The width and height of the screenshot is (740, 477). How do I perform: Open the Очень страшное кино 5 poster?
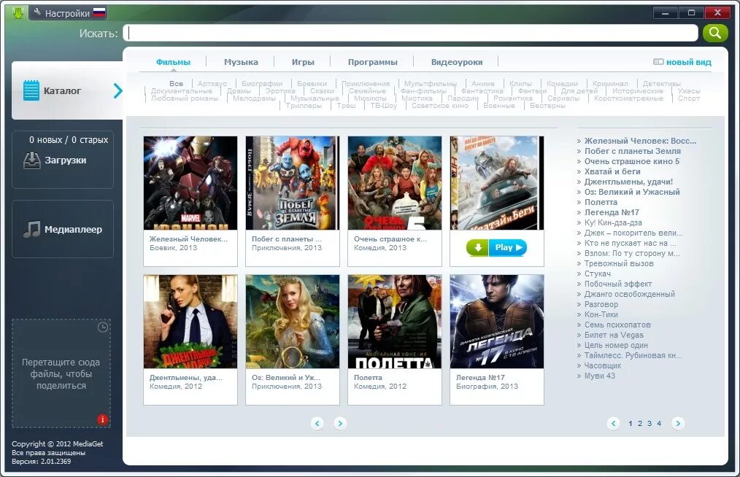tap(395, 183)
